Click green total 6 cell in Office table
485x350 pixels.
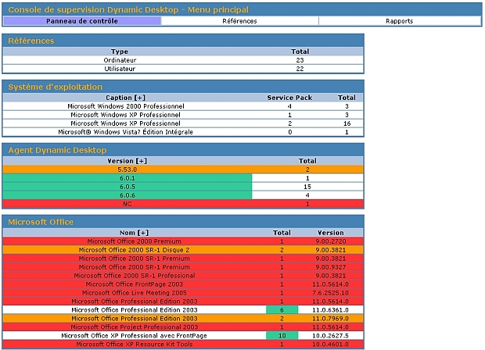(282, 310)
